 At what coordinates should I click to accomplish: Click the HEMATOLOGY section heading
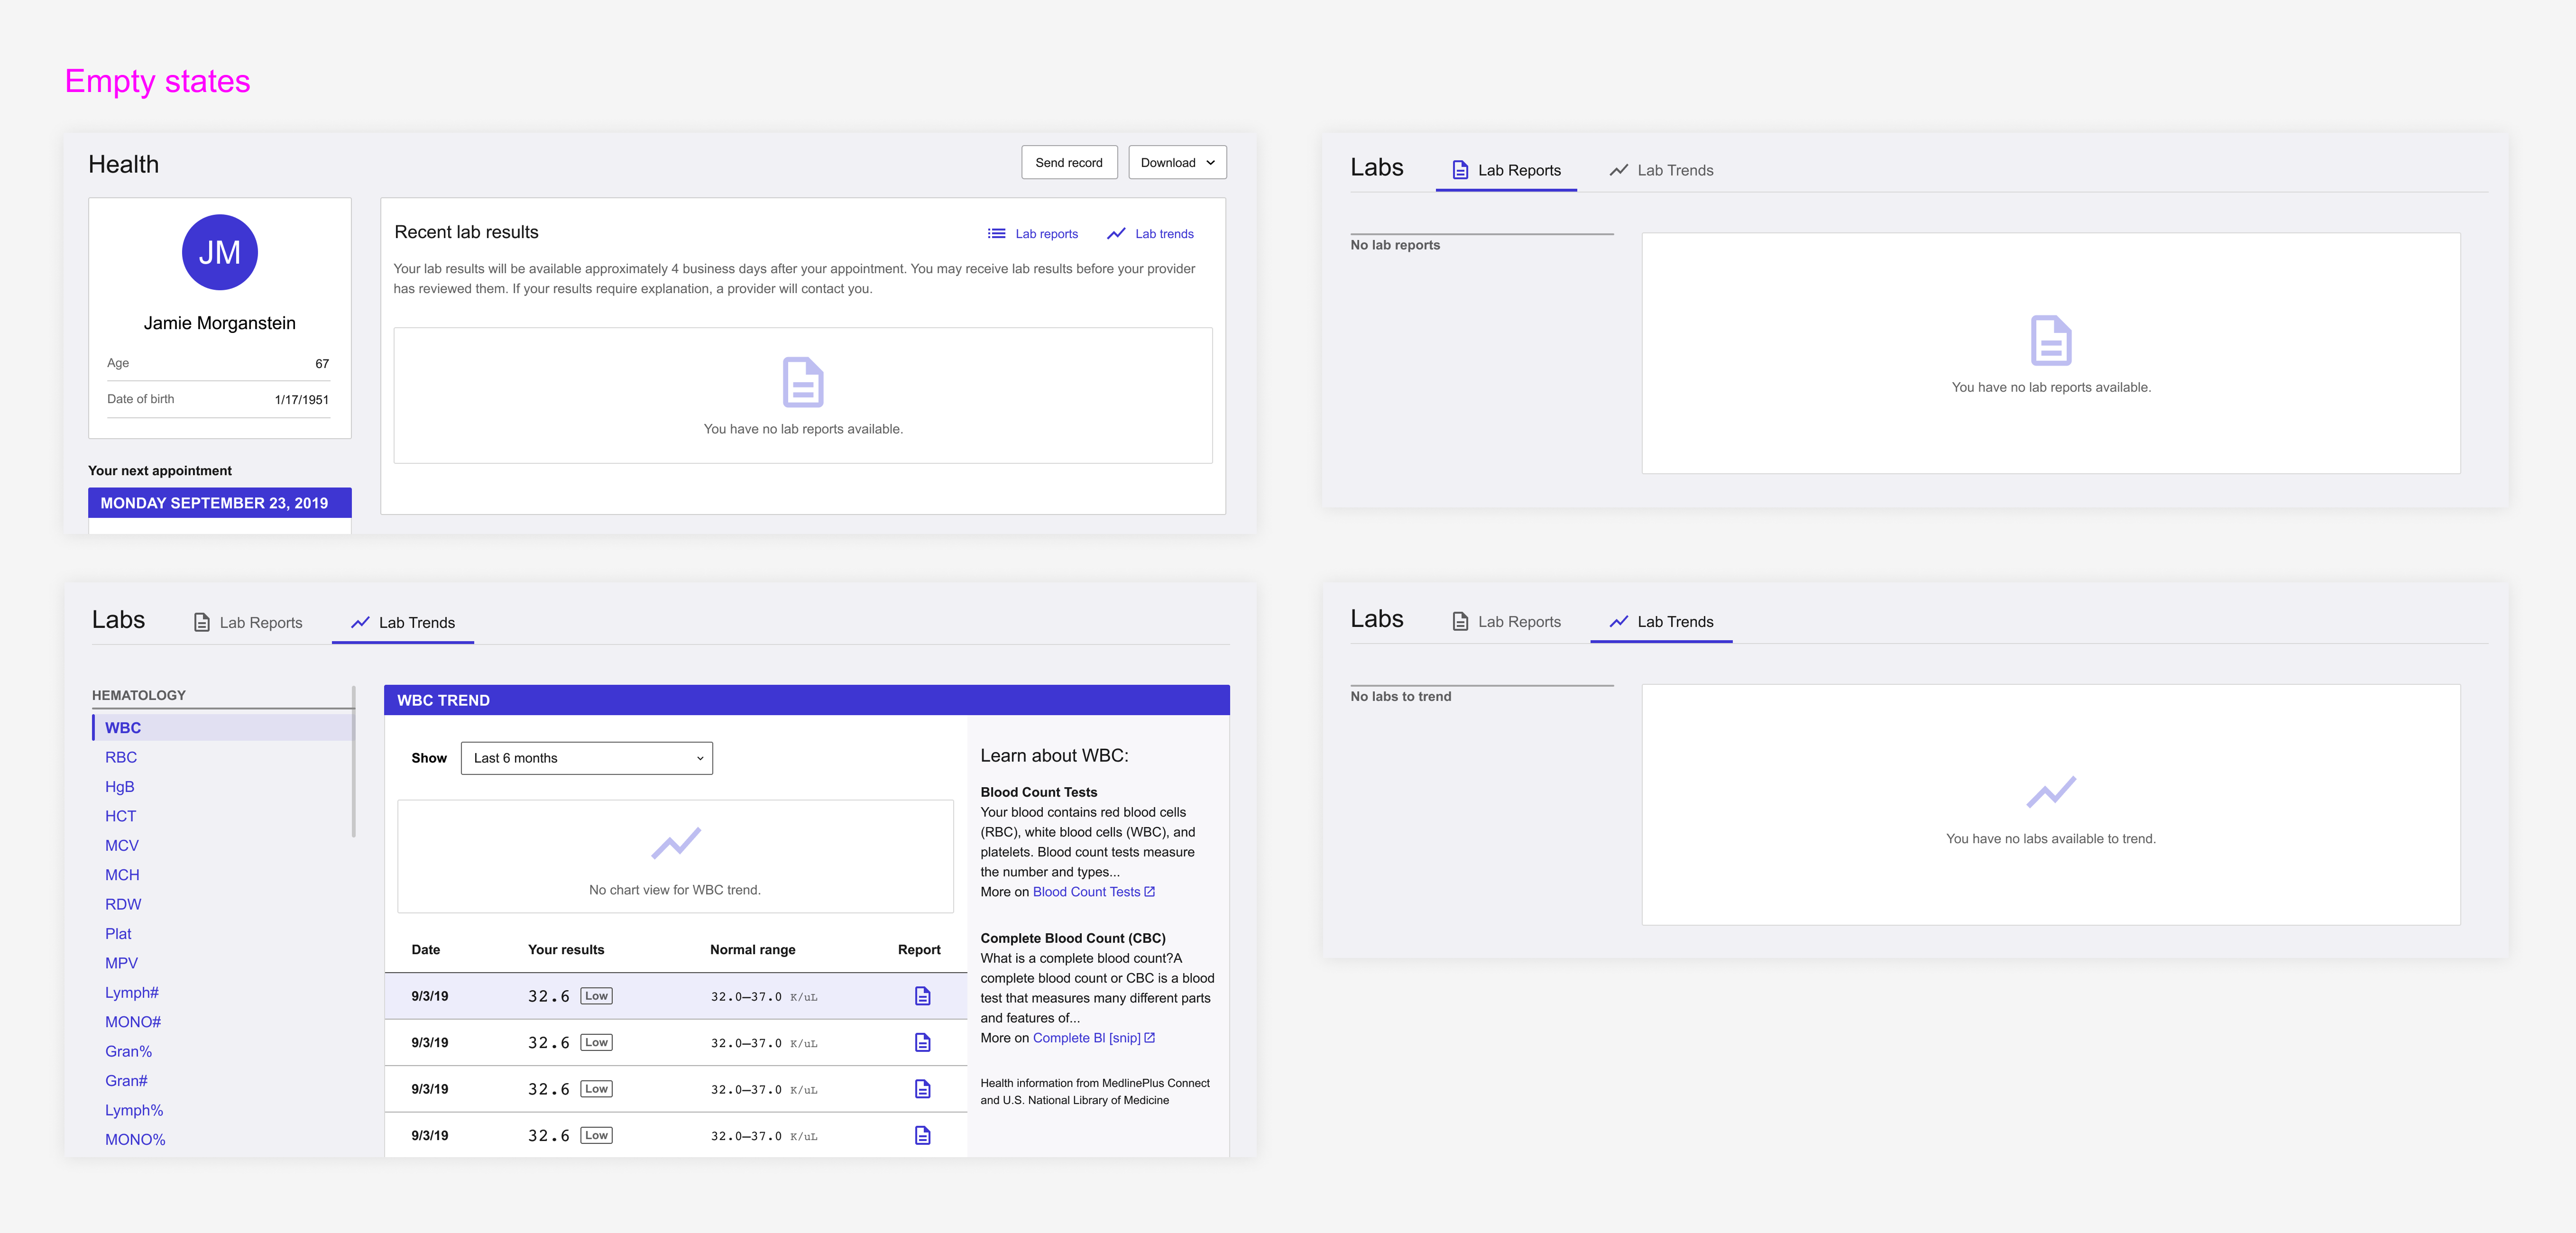(139, 695)
